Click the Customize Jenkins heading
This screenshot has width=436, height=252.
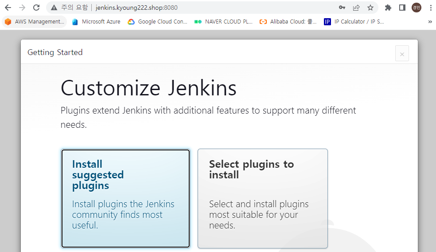[148, 88]
